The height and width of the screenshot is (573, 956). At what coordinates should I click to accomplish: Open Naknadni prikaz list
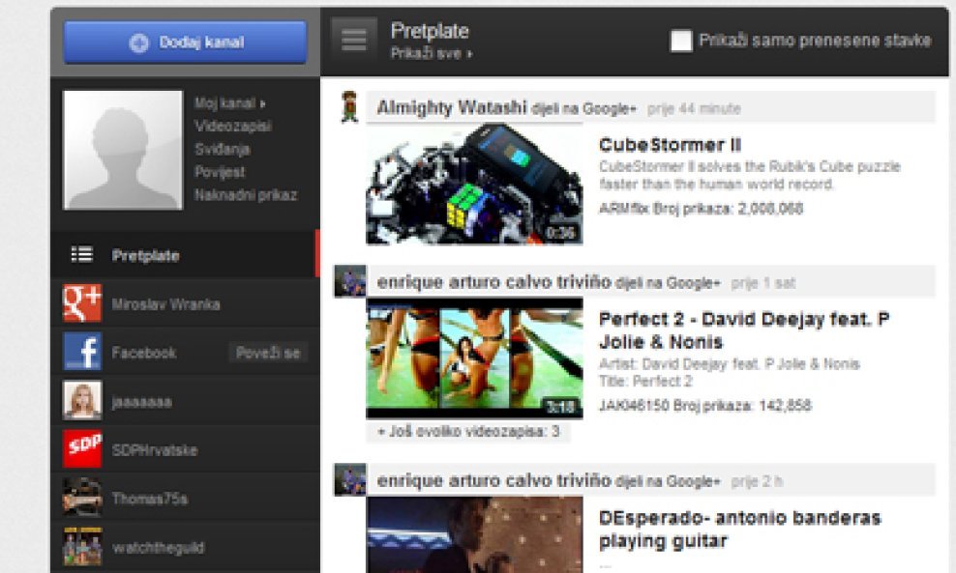(245, 195)
